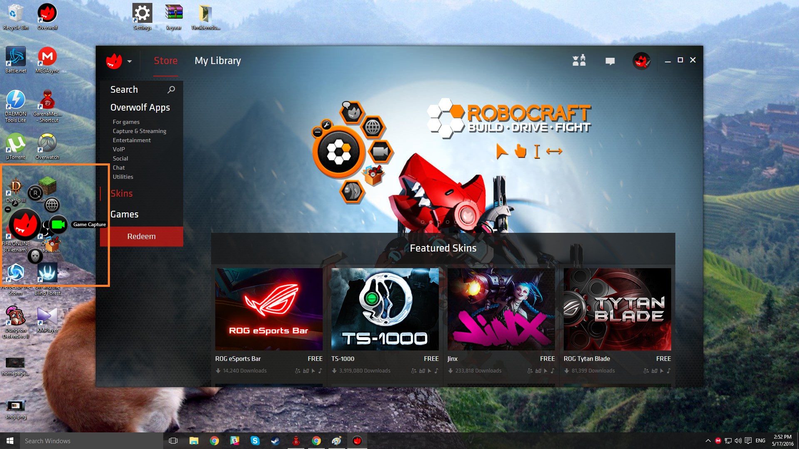Viewport: 799px width, 449px height.
Task: Click the red Redeem button
Action: tap(142, 236)
